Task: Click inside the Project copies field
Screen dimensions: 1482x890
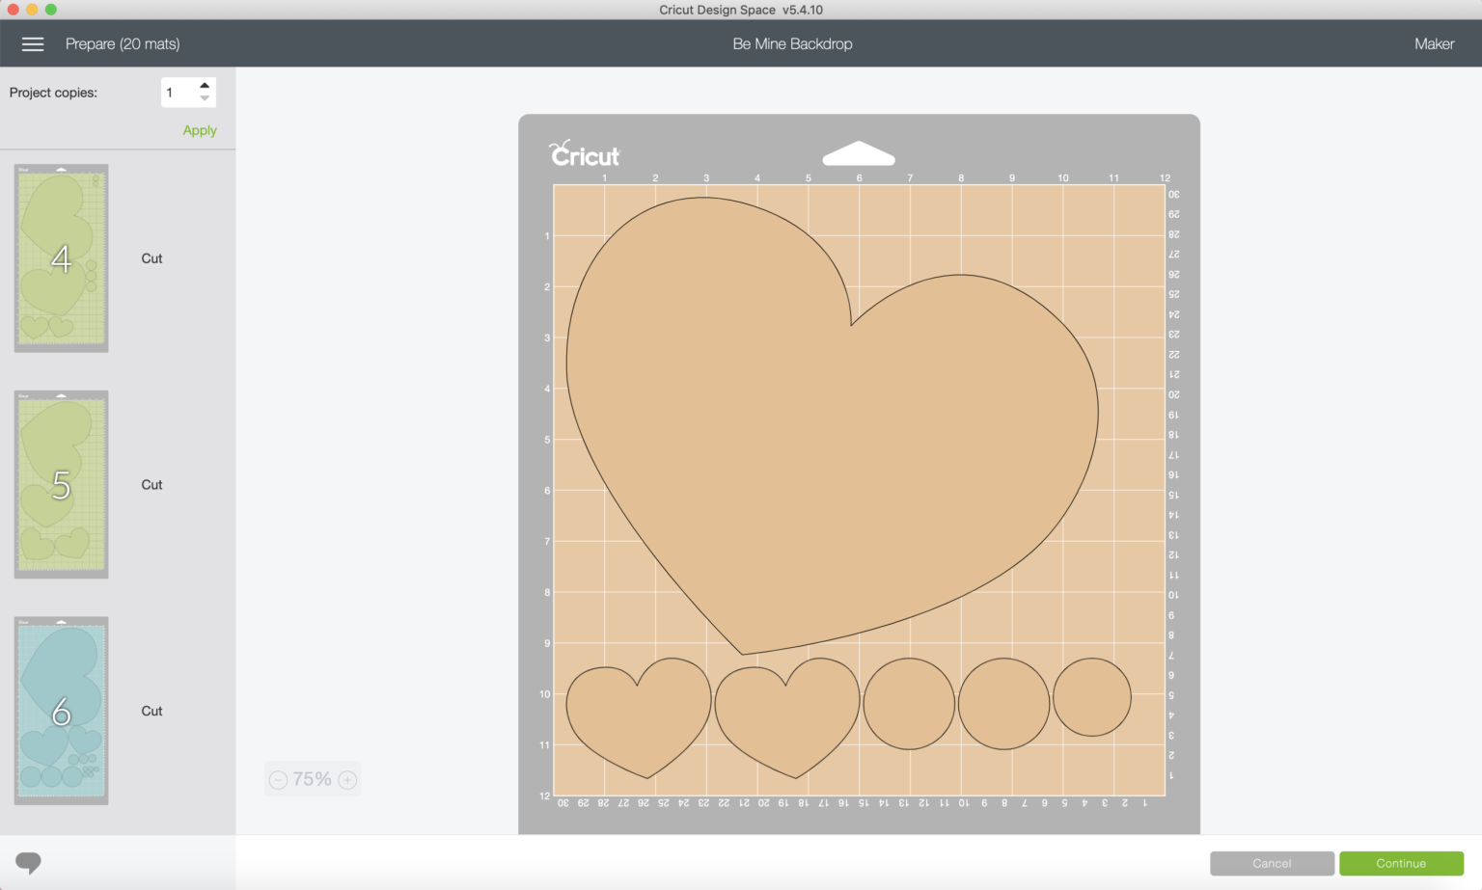Action: coord(178,91)
